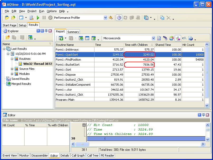Click the Report filter funnel icon
This screenshot has height=160, width=213.
93,38
